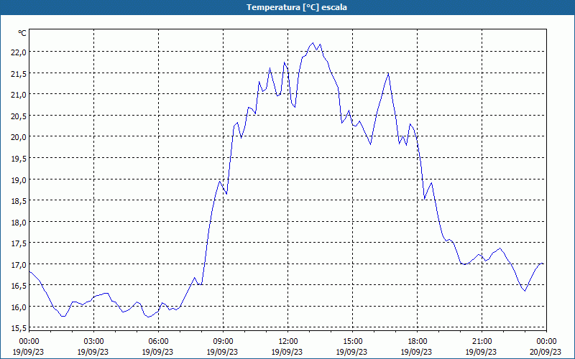Select the 21,5 y-axis label

tap(19, 74)
